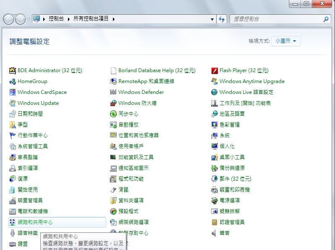Open the 通知區域圖示 link

133,168
